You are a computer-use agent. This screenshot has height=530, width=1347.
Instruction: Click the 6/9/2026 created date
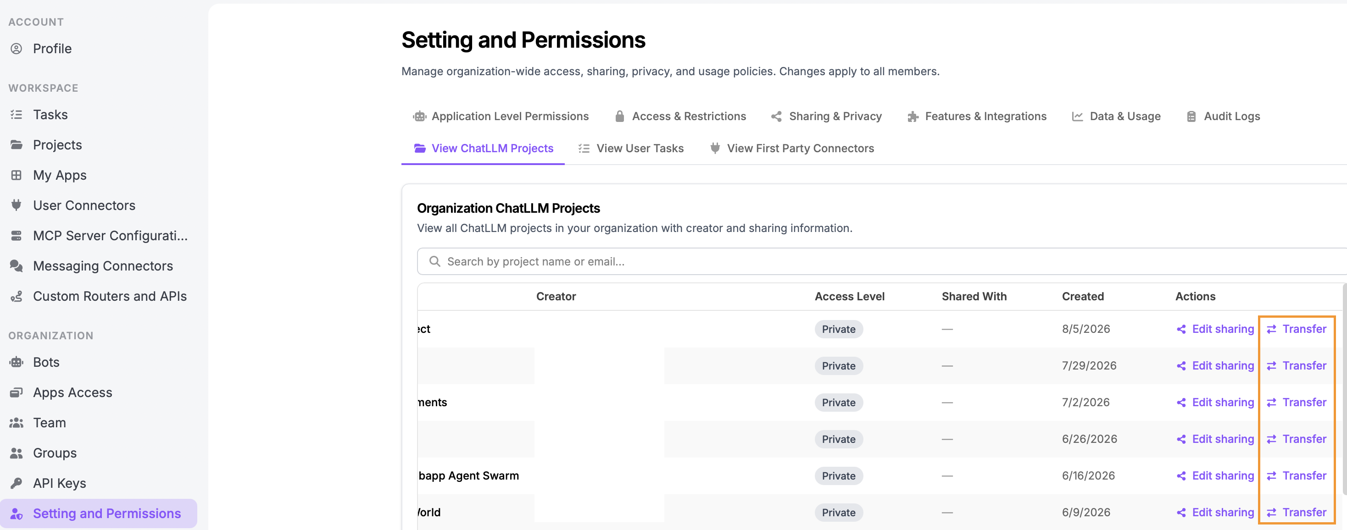coord(1086,512)
